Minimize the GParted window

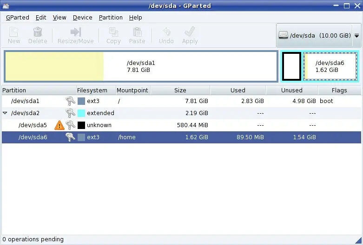pyautogui.click(x=336, y=6)
